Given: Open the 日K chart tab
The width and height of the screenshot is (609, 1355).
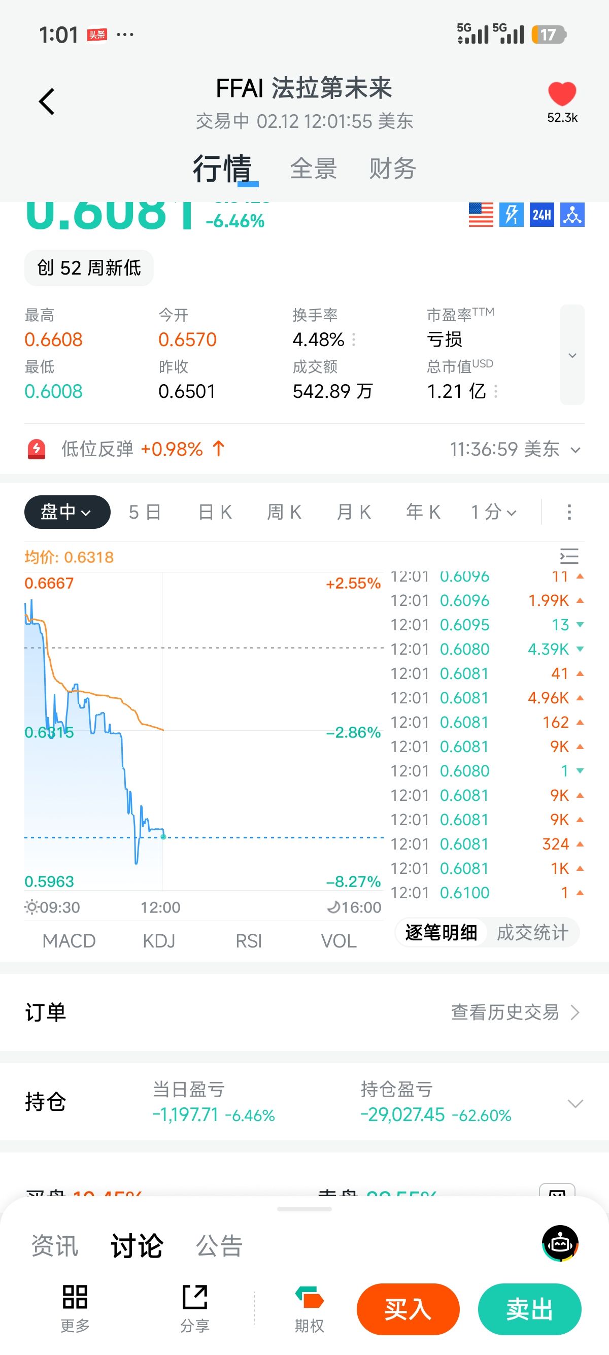Looking at the screenshot, I should 215,512.
